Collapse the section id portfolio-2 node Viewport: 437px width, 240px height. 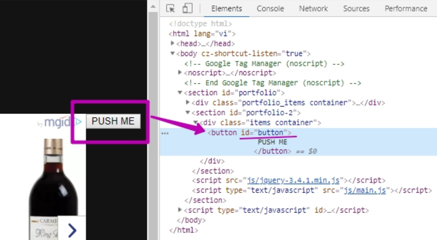click(188, 112)
